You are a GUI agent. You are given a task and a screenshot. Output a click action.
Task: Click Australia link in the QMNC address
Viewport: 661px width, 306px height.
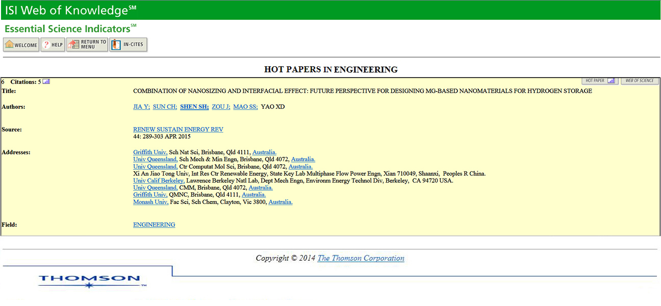(253, 195)
